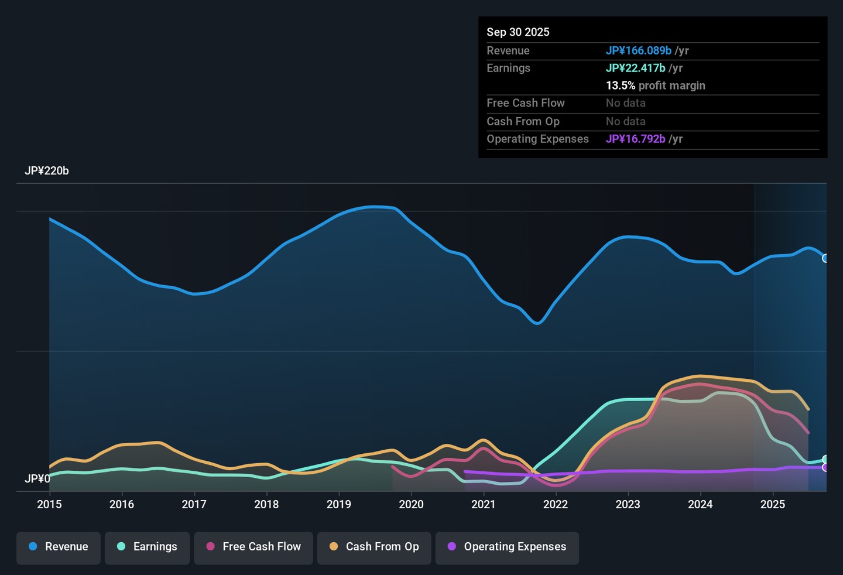Click the orange dot beside Cash From Op
Screen dimensions: 843x575
tap(334, 546)
